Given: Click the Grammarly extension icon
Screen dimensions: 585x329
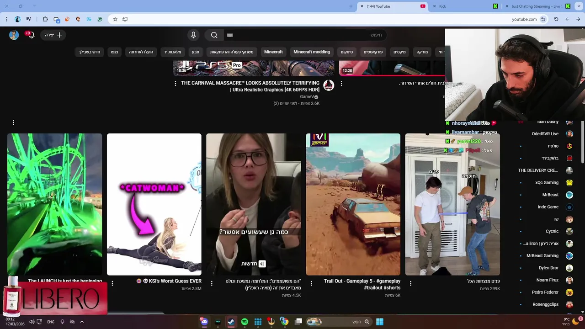Looking at the screenshot, I should (x=100, y=19).
